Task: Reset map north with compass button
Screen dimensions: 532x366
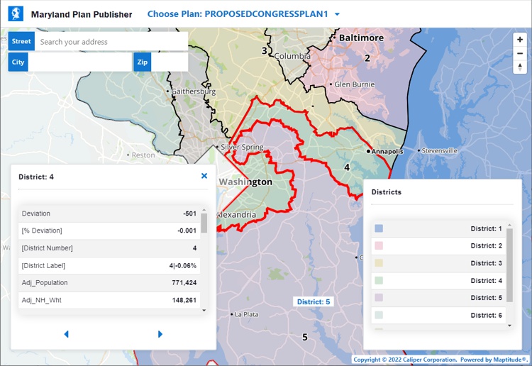Action: click(520, 67)
